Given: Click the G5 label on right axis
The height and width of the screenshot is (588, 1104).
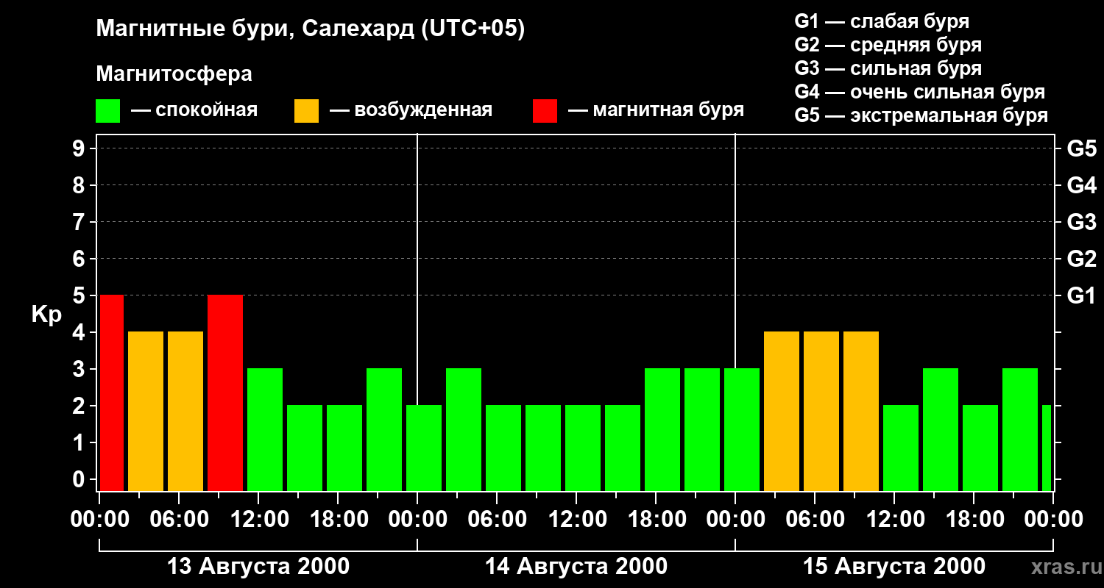Looking at the screenshot, I should (x=1081, y=148).
